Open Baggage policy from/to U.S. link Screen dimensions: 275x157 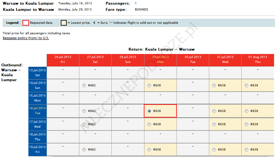click(x=26, y=38)
